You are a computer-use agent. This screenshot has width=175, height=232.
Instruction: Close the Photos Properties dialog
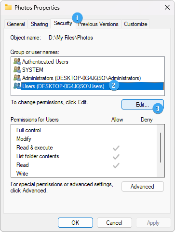coord(167,7)
